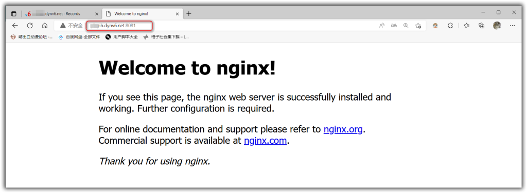Select the Welcome to nginx! tab
This screenshot has height=193, width=527.
pos(142,14)
